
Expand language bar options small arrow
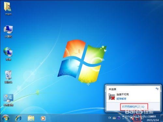tap(123, 119)
